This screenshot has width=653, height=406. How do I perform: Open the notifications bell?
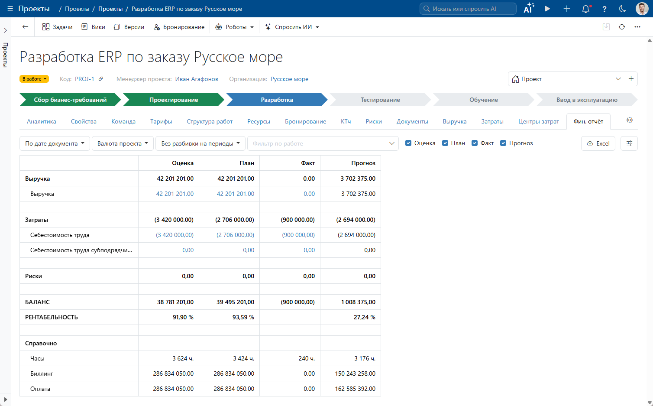pos(586,9)
